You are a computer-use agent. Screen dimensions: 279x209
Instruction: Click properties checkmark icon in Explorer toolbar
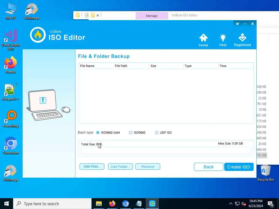[87, 15]
